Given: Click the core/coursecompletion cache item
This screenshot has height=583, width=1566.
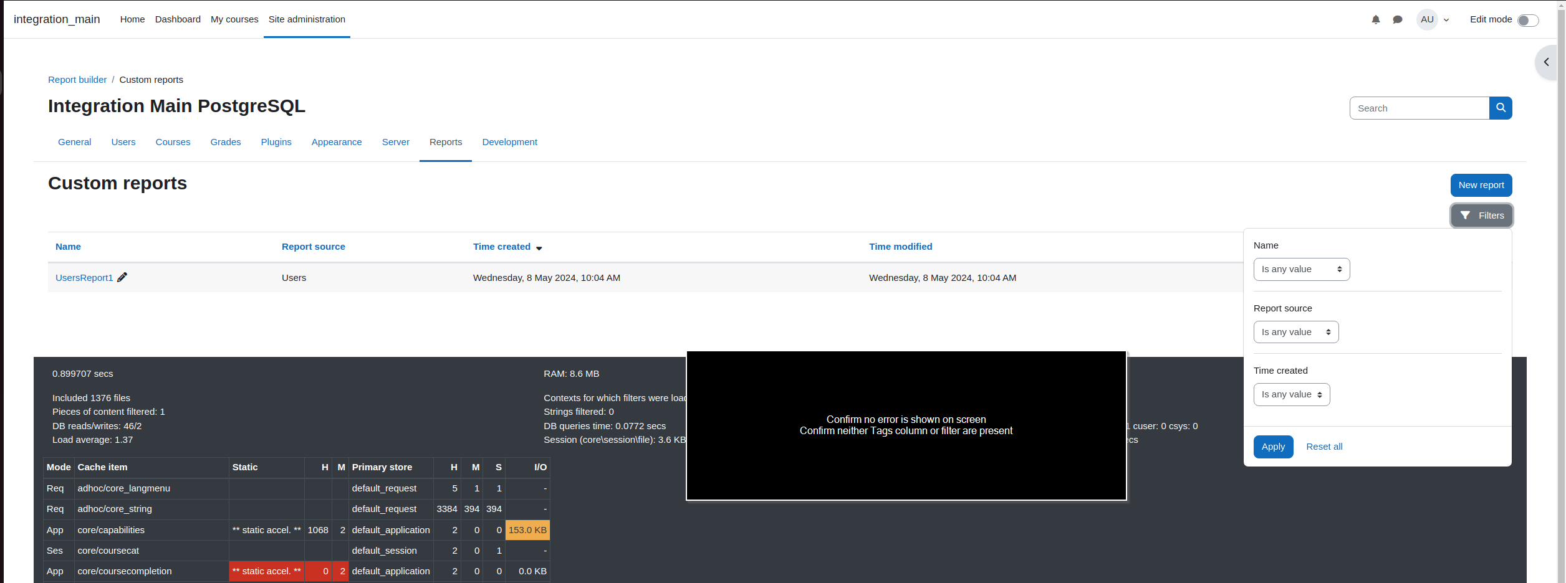Looking at the screenshot, I should [x=125, y=571].
